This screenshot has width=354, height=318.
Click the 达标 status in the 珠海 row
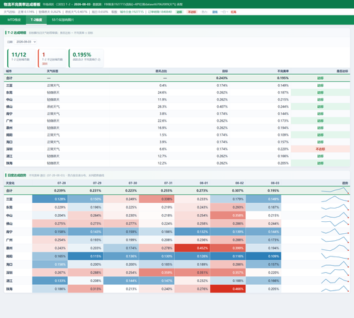click(x=320, y=163)
